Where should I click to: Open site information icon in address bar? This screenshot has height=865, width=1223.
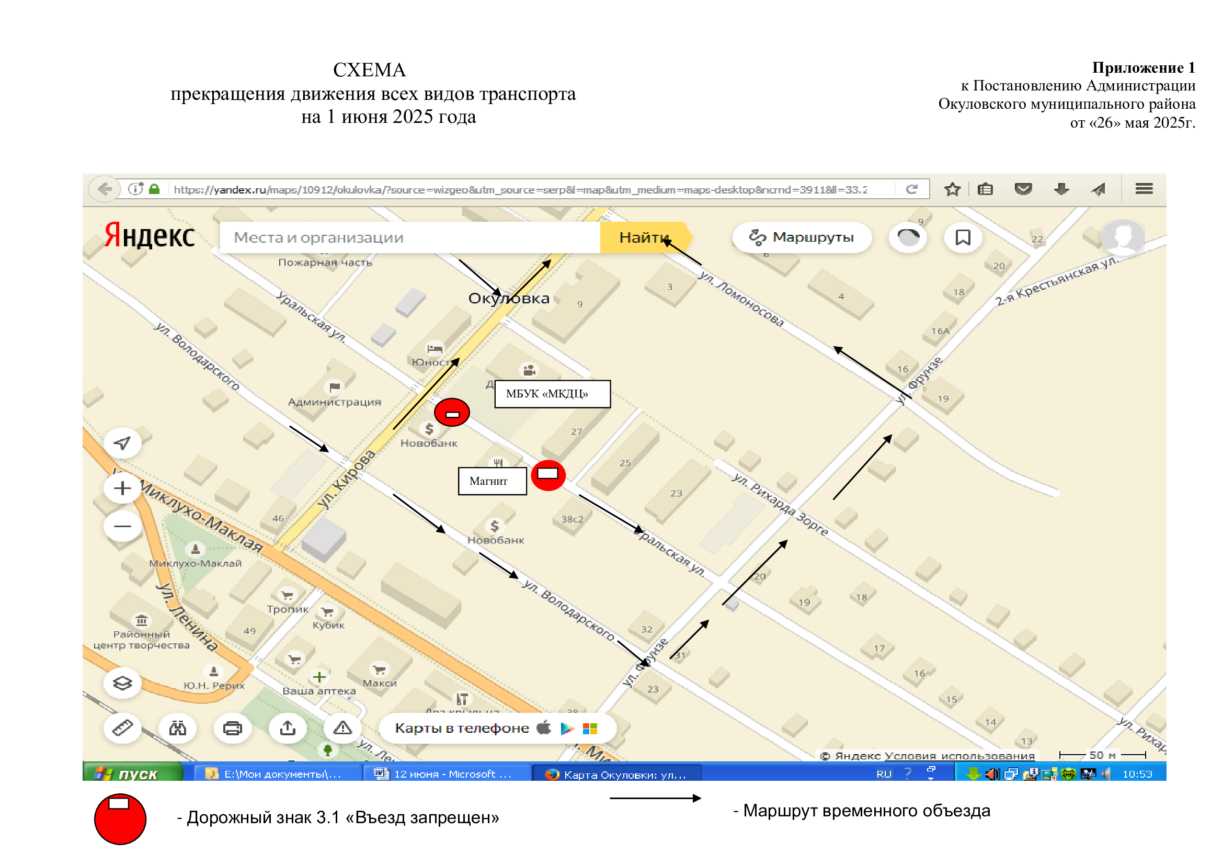pos(136,189)
